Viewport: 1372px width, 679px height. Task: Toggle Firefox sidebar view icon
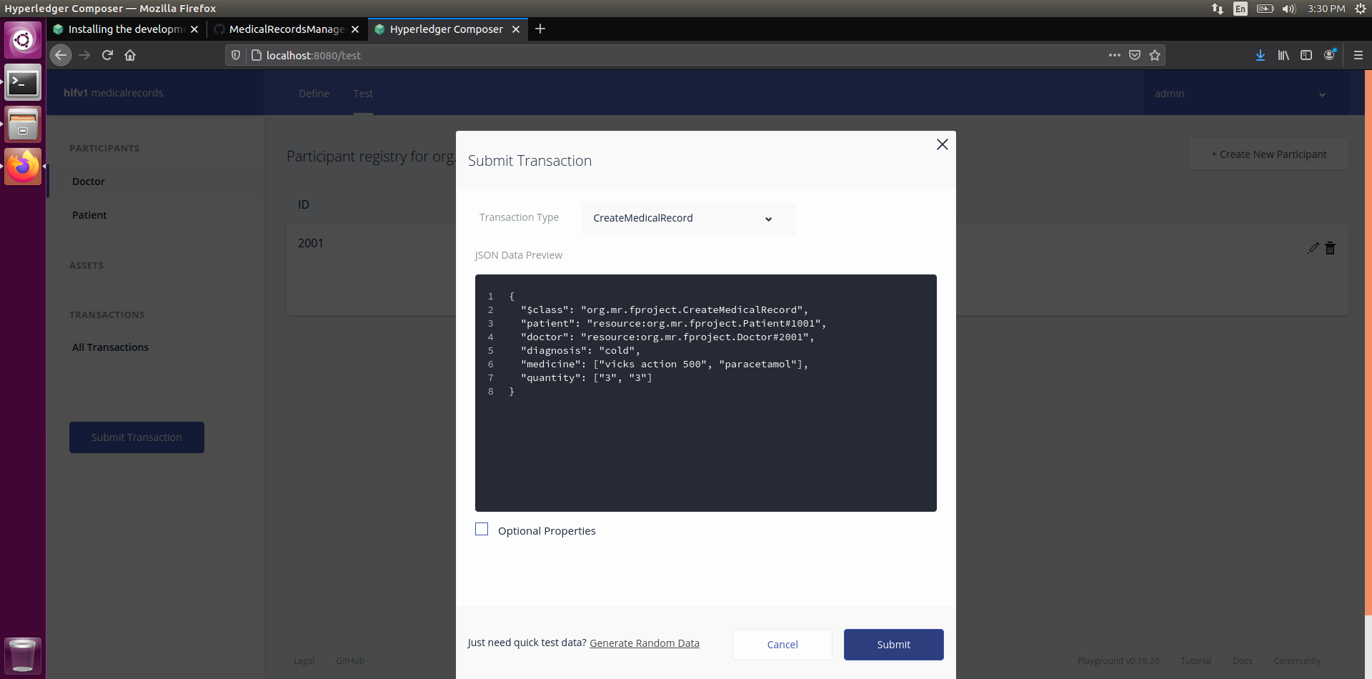[1306, 55]
